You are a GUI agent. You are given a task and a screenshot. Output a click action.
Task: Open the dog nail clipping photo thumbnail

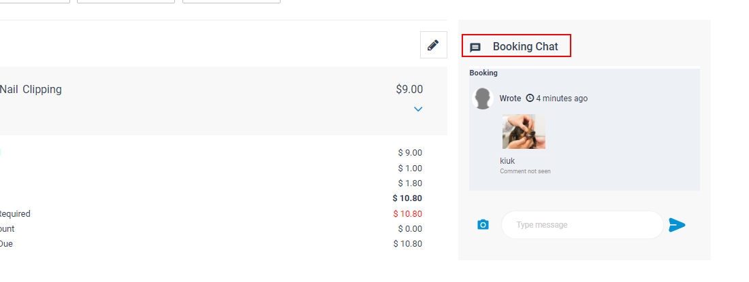524,131
